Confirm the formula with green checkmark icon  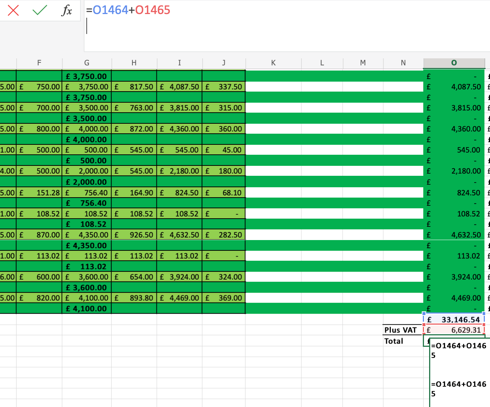(x=39, y=10)
